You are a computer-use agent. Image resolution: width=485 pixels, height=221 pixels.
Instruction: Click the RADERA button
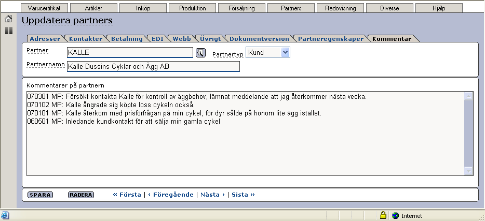tap(81, 195)
